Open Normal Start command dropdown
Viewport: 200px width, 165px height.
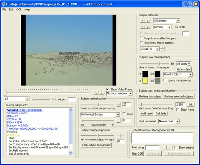click(177, 121)
